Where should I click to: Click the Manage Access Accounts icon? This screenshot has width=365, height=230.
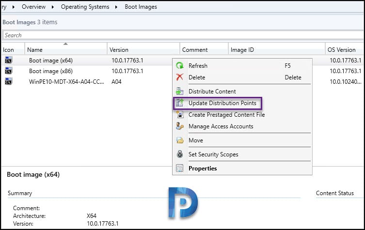click(180, 126)
